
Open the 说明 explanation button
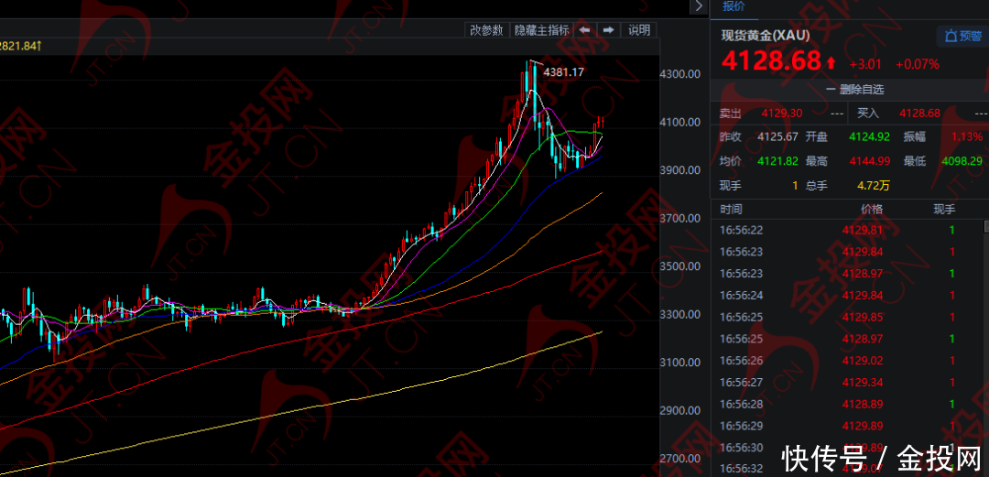click(x=638, y=30)
